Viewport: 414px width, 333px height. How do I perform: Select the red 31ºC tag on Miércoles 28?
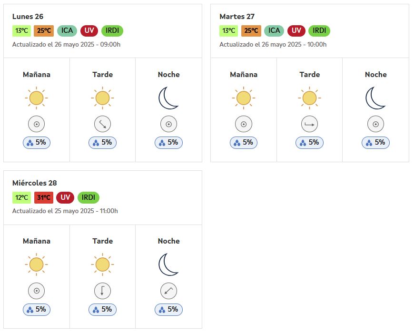tap(44, 197)
